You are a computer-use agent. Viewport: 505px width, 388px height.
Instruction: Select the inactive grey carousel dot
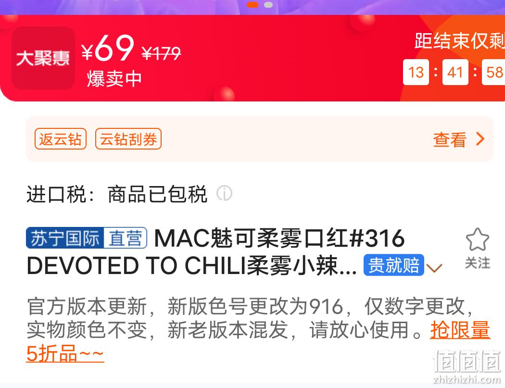pyautogui.click(x=268, y=5)
